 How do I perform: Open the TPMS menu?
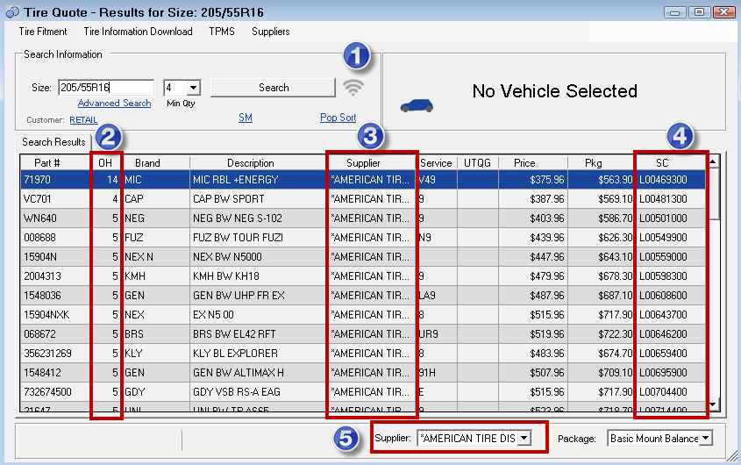point(222,32)
